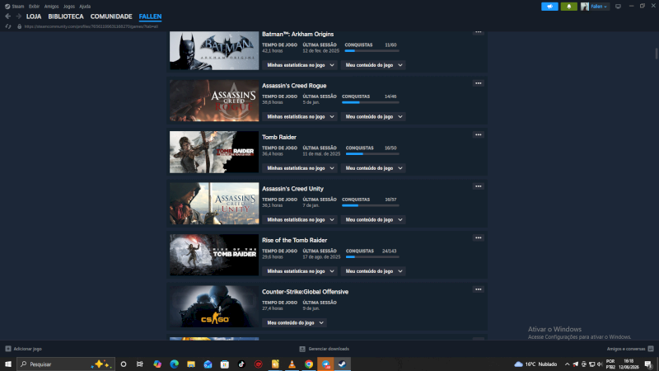This screenshot has height=371, width=659.
Task: Open the Tomb Raider title link
Action: coord(279,137)
